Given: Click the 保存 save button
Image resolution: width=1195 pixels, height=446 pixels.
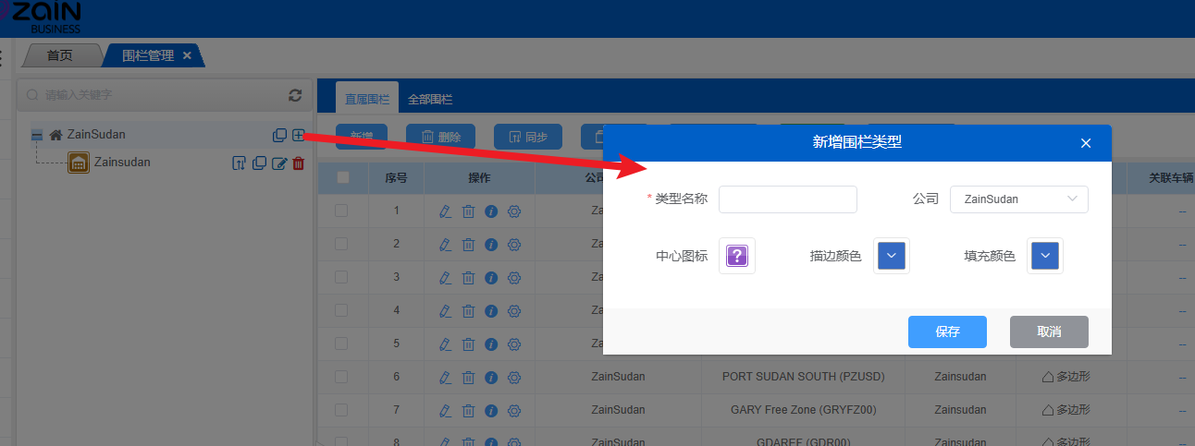Looking at the screenshot, I should point(947,331).
